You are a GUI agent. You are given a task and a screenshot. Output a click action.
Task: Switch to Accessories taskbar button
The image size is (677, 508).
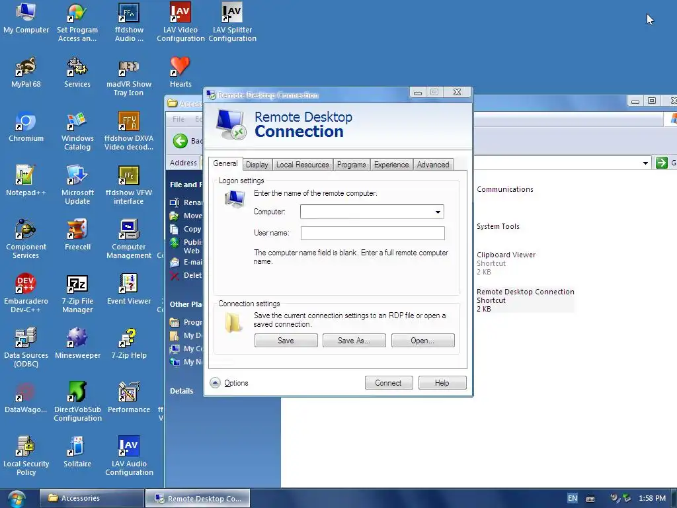(x=91, y=498)
